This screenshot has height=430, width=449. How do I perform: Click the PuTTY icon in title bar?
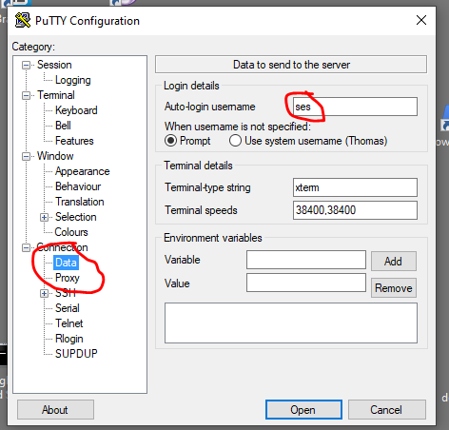23,20
